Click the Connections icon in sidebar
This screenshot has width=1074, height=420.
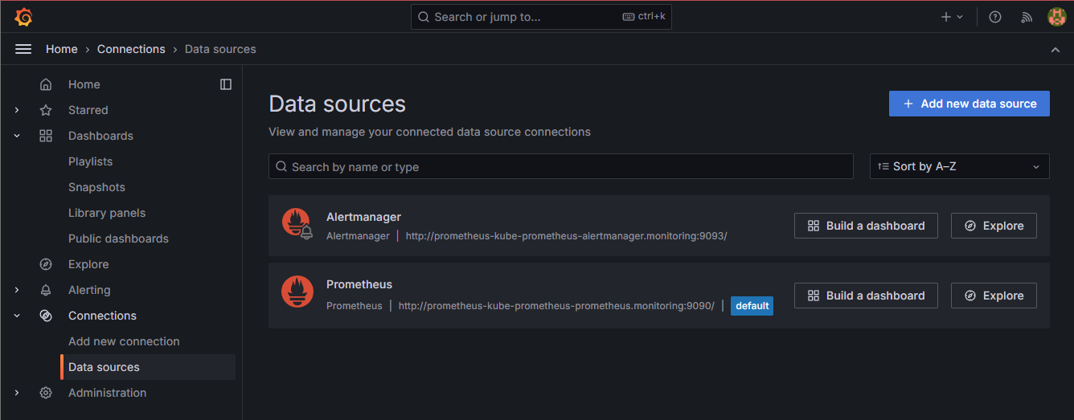pos(46,316)
